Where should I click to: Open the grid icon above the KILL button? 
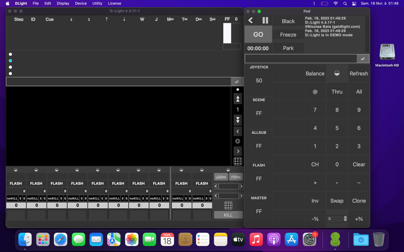[x=228, y=206]
